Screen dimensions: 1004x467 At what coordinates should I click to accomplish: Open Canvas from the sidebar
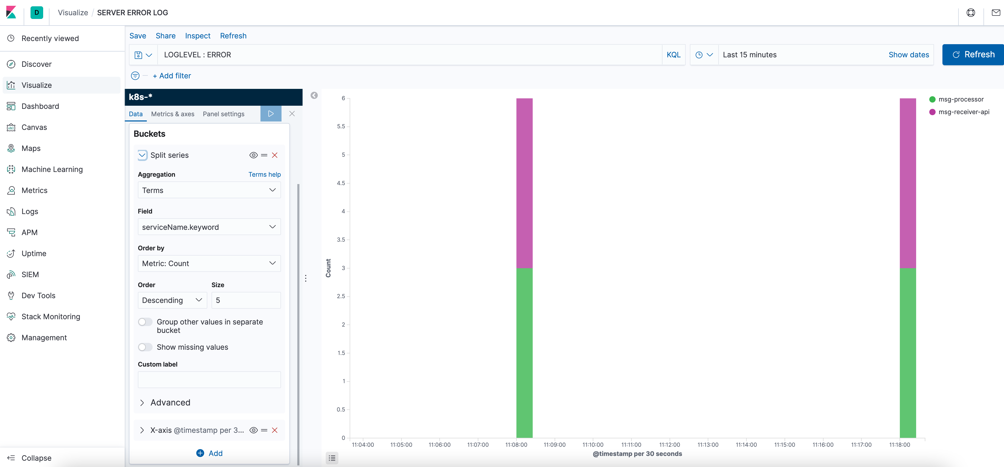pyautogui.click(x=34, y=127)
